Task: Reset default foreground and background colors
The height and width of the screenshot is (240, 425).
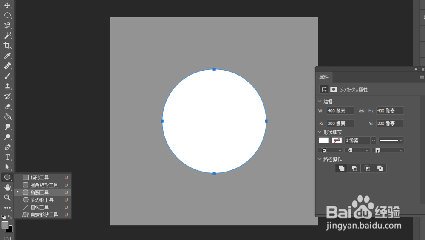Action: pos(3,217)
